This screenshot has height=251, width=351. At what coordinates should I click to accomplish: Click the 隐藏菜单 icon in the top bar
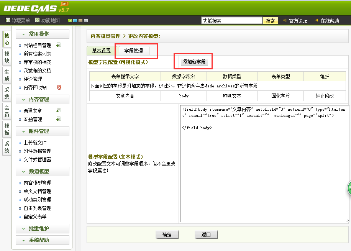(x=8, y=20)
